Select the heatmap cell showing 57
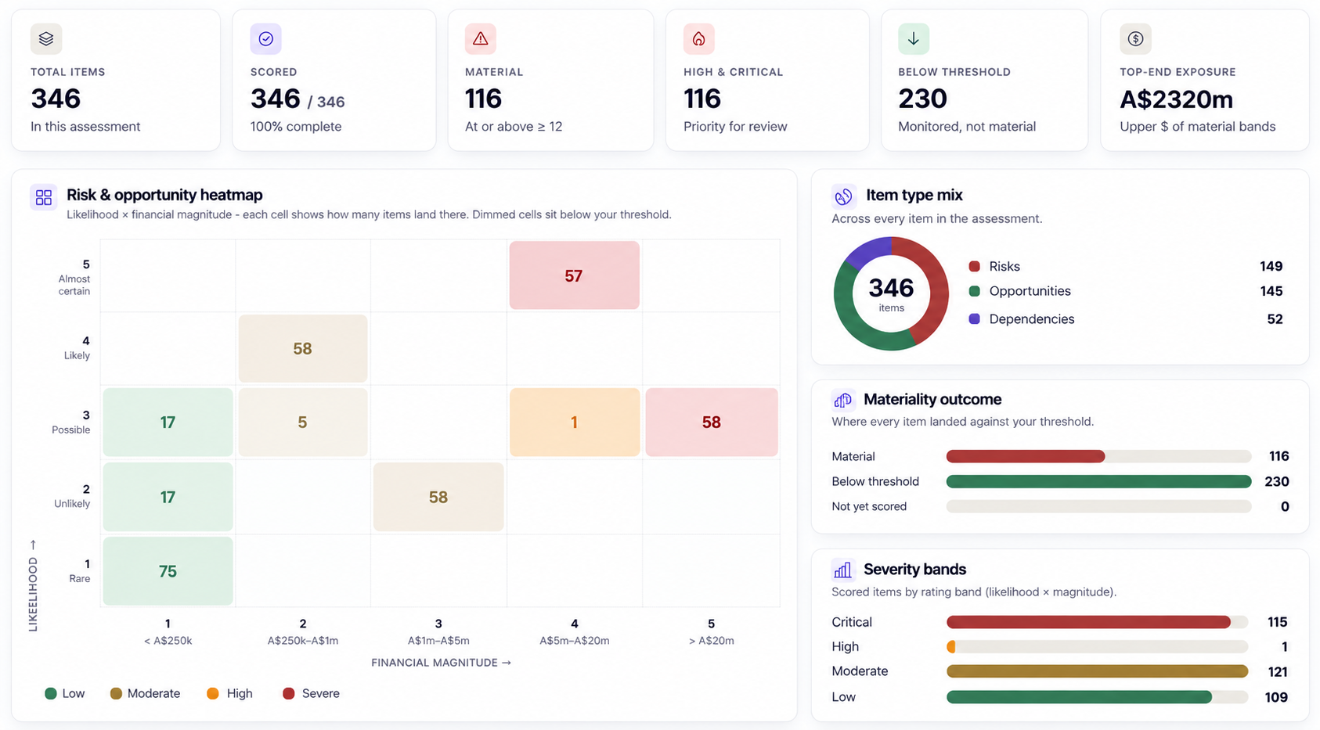Viewport: 1320px width, 730px height. tap(574, 275)
